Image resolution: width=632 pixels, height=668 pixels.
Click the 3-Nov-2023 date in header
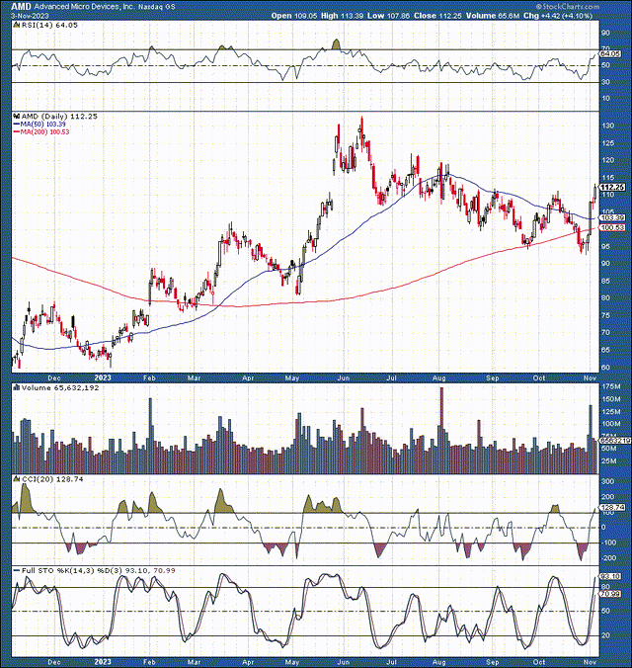(x=25, y=16)
